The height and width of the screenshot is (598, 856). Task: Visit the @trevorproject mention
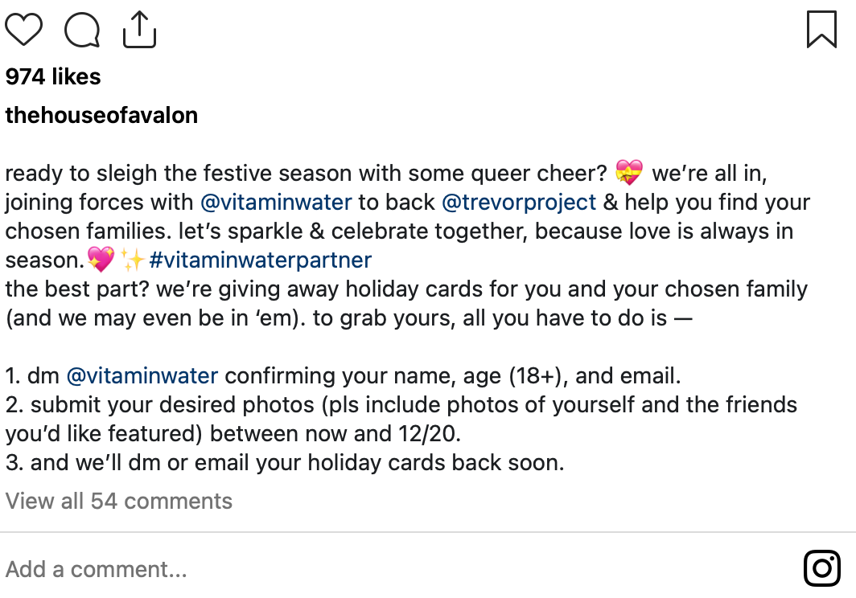pos(519,202)
